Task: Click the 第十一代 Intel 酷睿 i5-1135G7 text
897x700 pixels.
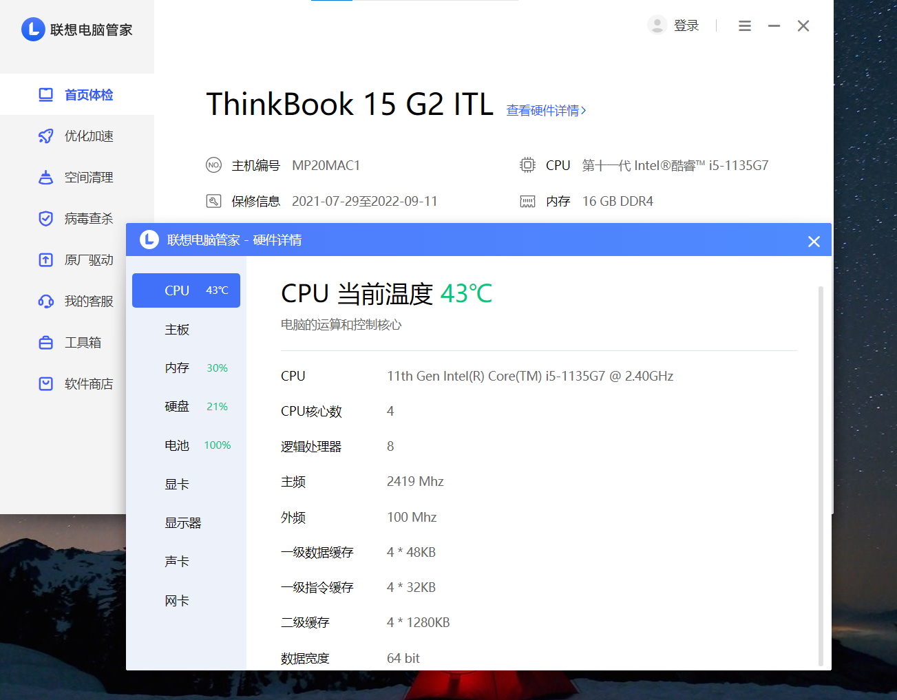Action: (675, 165)
